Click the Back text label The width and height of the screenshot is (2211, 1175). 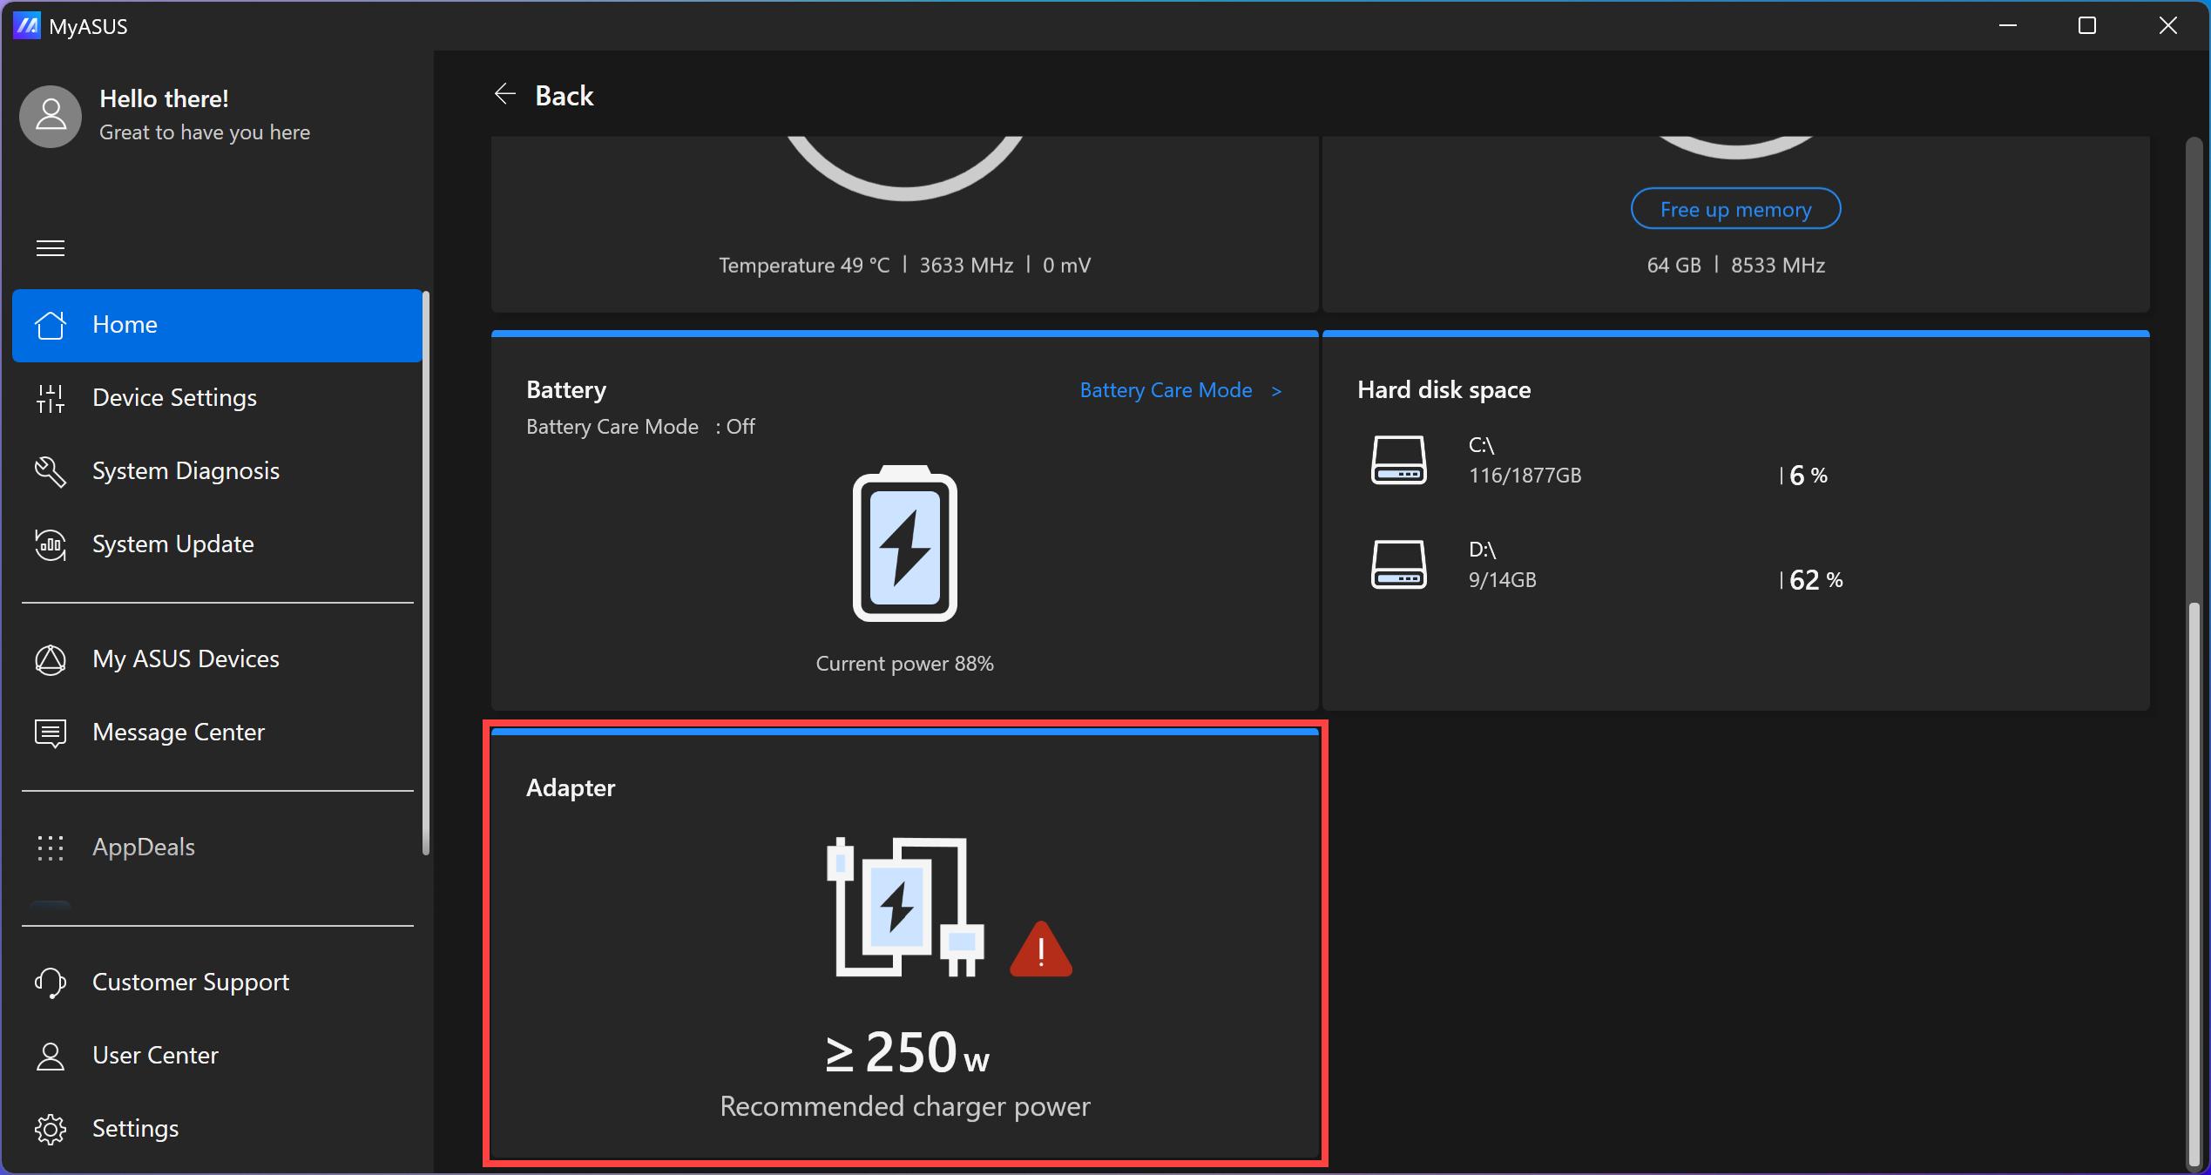coord(564,95)
